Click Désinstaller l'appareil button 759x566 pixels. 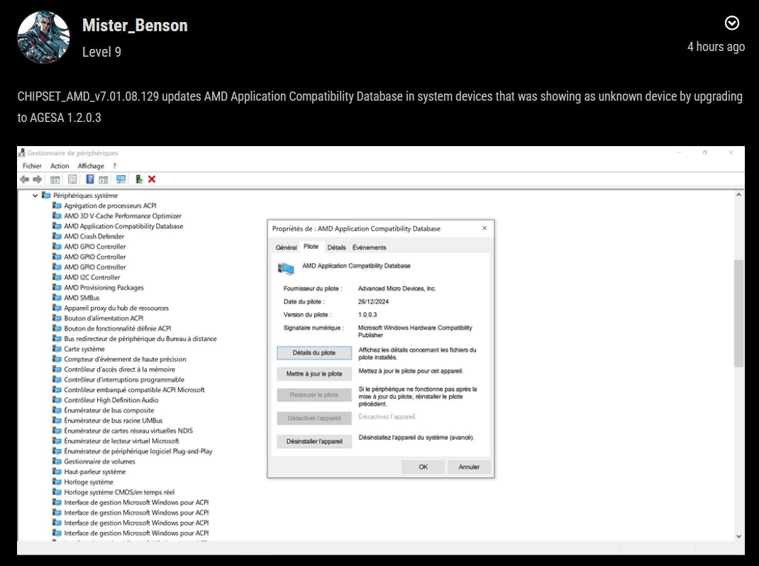tap(314, 441)
